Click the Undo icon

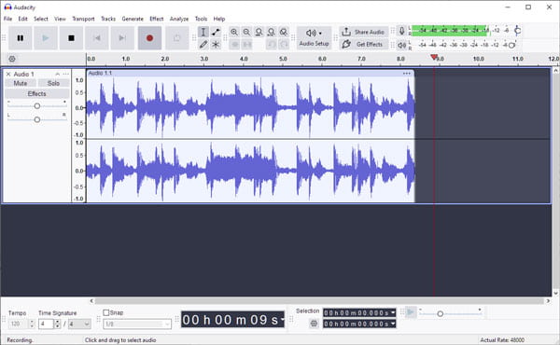coord(272,44)
